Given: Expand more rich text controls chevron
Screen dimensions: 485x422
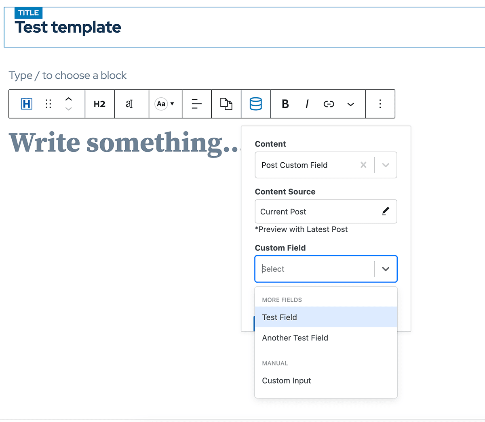Looking at the screenshot, I should (x=351, y=104).
